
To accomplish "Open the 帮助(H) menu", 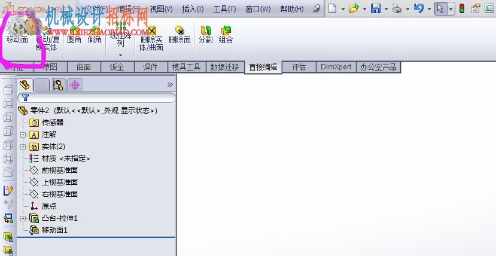I will [x=291, y=9].
